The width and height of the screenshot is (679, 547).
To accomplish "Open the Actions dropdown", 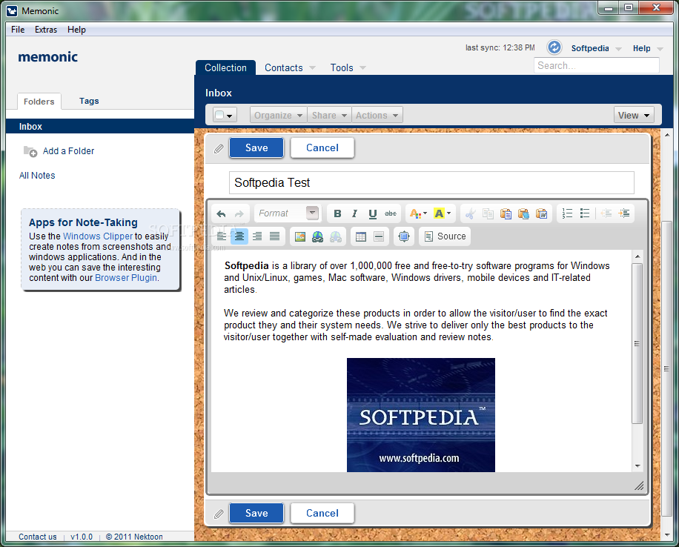I will [x=377, y=115].
